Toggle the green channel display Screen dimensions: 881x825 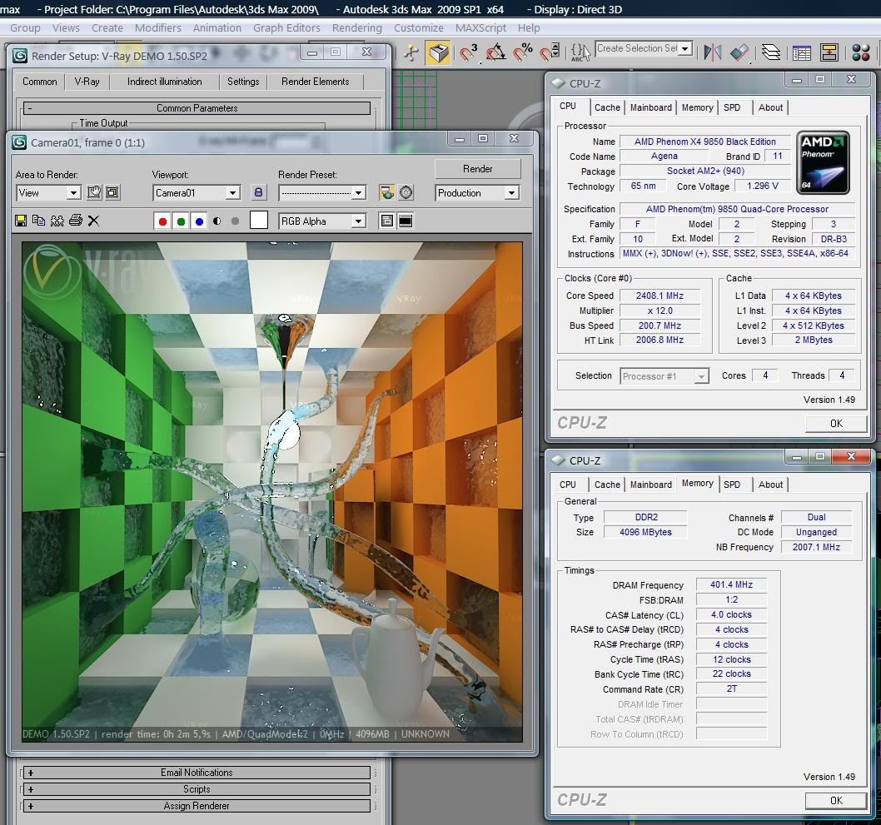[181, 221]
